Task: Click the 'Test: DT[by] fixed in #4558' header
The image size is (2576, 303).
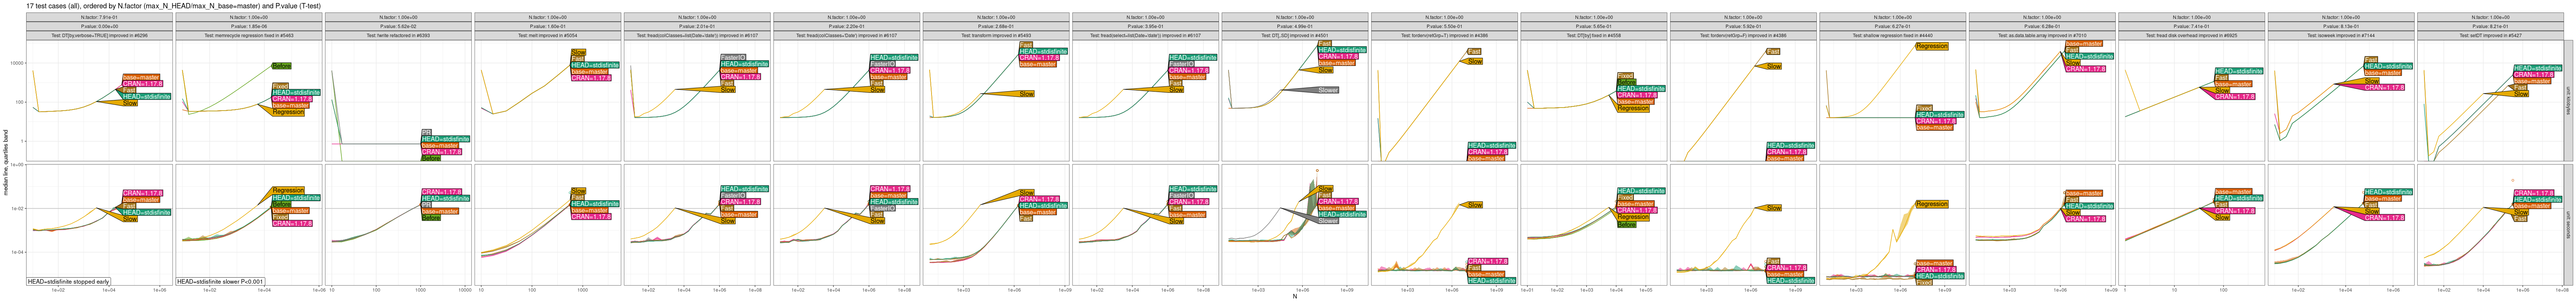Action: [x=1593, y=35]
